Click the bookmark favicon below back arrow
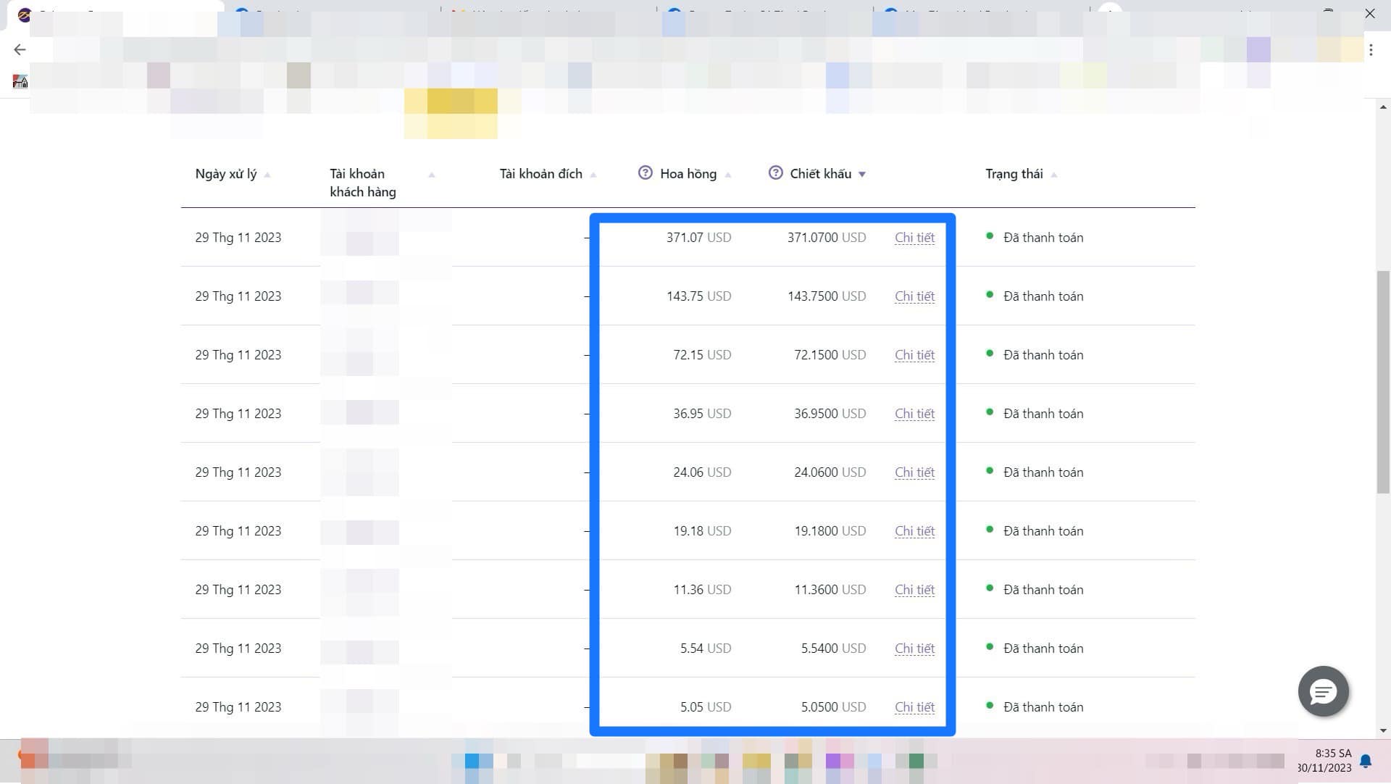This screenshot has height=784, width=1391. coord(20,81)
